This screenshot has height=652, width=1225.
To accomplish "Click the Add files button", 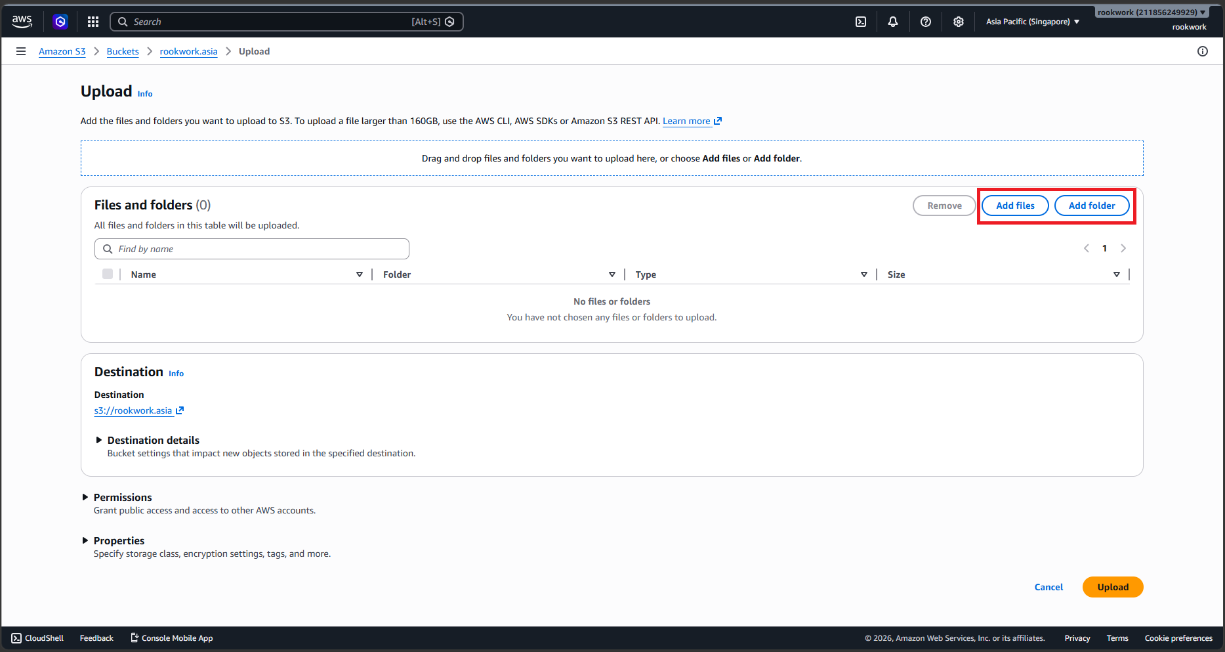I will tap(1015, 206).
